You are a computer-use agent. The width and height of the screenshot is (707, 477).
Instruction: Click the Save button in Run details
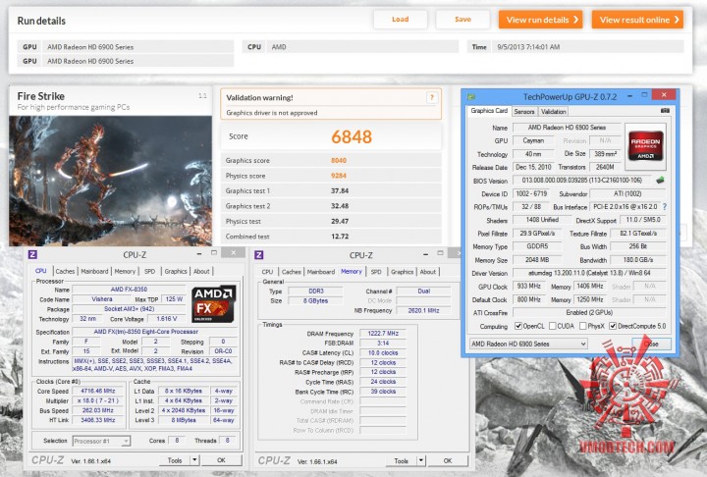click(462, 20)
